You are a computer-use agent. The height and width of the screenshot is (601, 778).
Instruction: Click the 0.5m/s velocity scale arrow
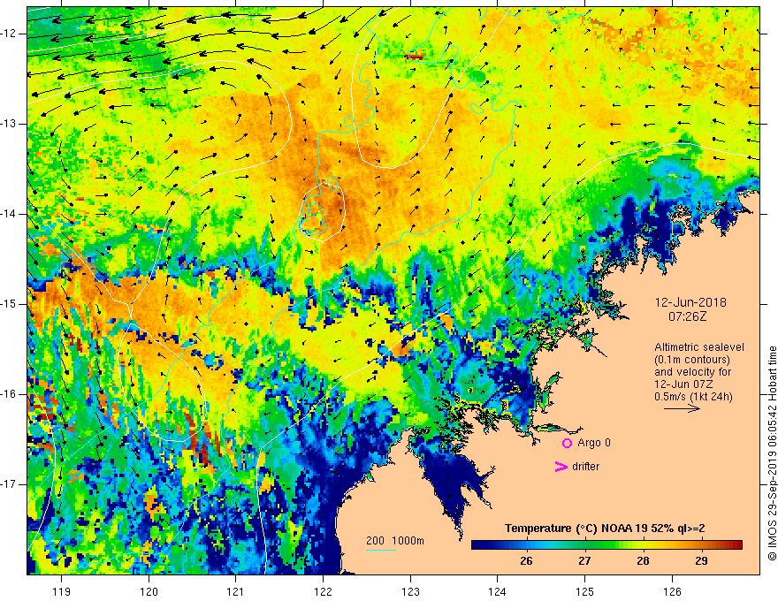pyautogui.click(x=682, y=408)
